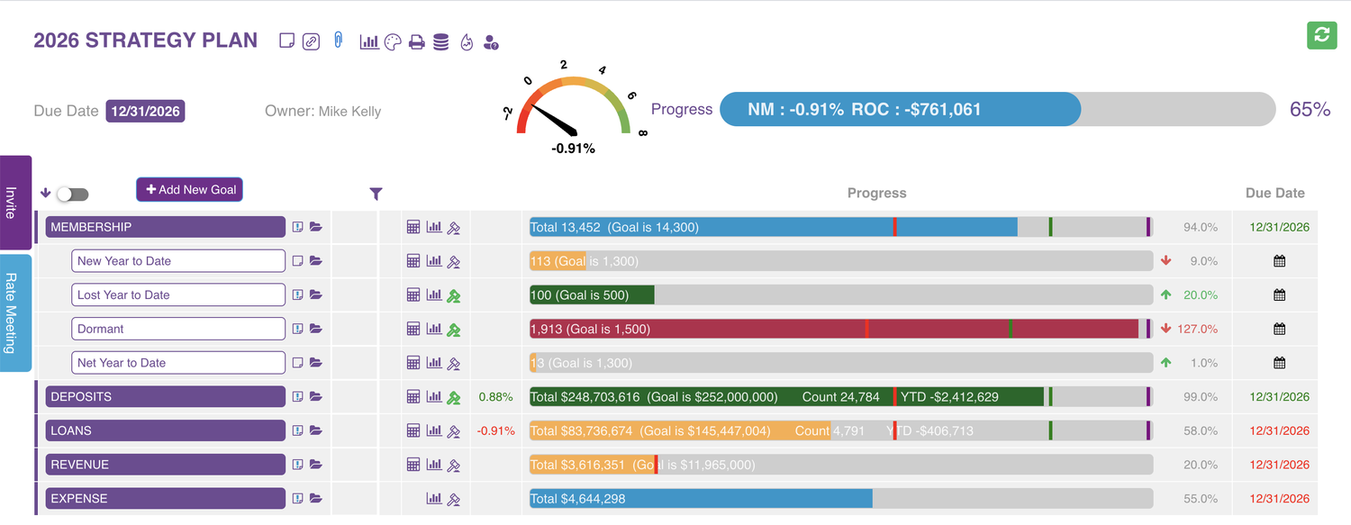The width and height of the screenshot is (1351, 525).
Task: Click the 12/31/2026 due date badge
Action: [x=145, y=112]
